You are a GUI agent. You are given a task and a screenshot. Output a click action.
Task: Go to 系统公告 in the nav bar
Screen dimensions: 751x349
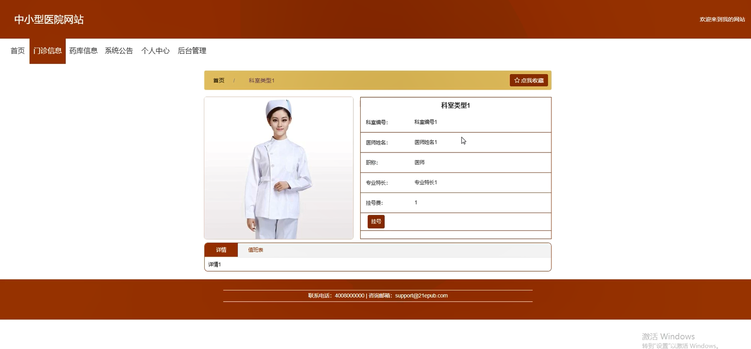point(119,51)
